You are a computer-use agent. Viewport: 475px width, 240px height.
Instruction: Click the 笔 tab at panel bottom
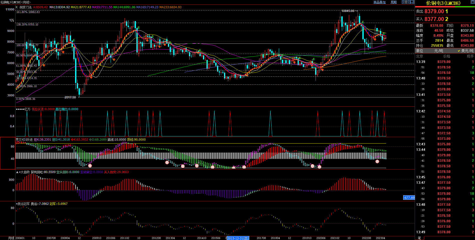tap(419, 238)
